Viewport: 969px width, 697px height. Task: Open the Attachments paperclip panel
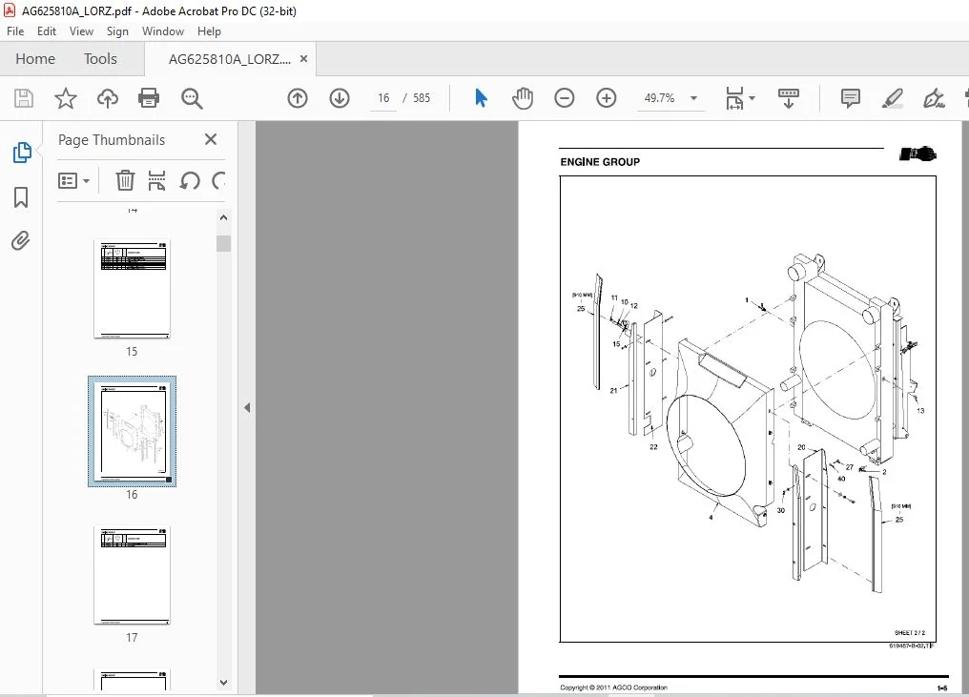point(21,240)
